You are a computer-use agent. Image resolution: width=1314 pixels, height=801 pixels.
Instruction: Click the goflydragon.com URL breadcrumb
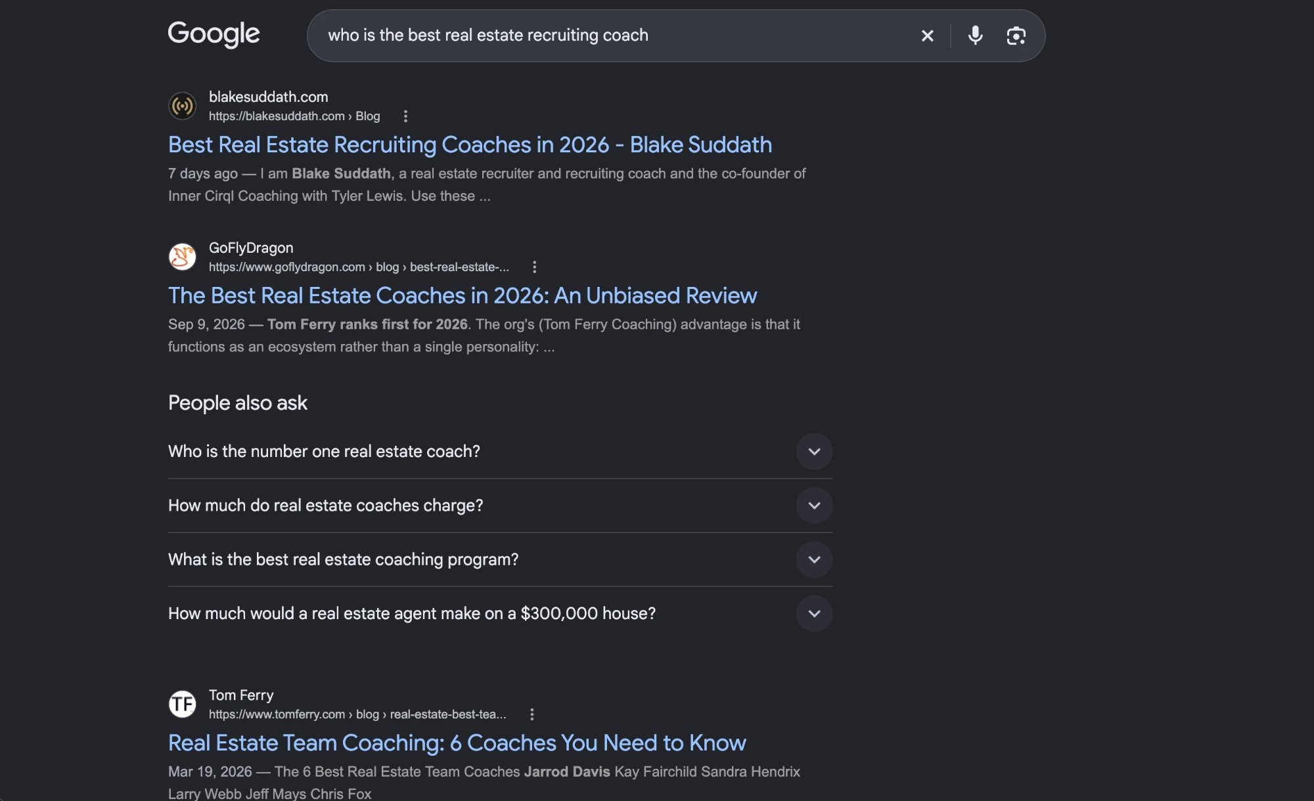359,267
